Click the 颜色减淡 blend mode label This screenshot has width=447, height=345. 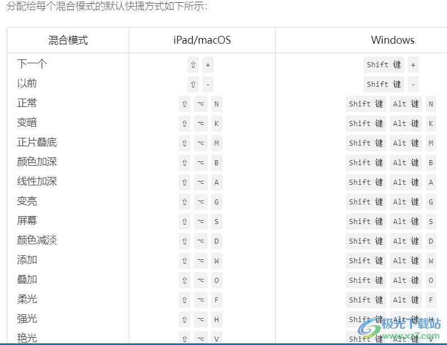tap(37, 240)
